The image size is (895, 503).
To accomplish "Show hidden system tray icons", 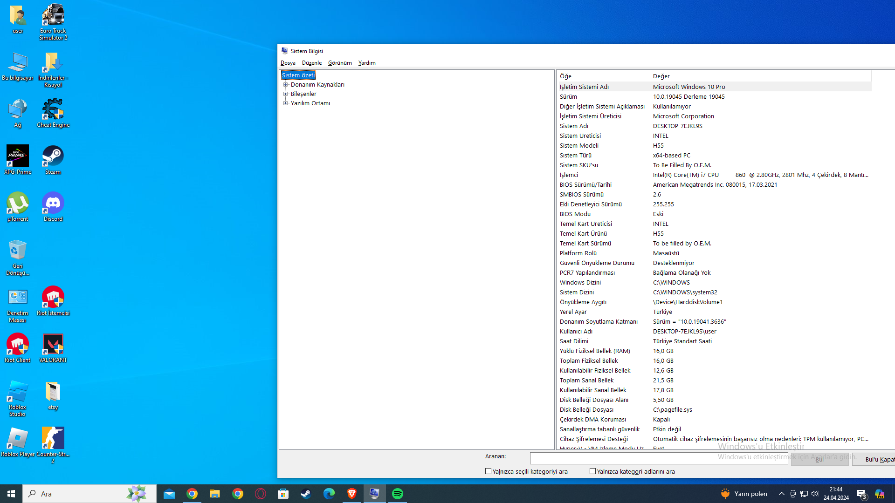I will [782, 494].
